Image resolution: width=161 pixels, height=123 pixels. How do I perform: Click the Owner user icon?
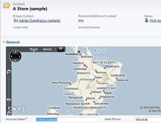click(146, 20)
